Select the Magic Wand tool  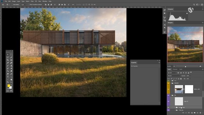pyautogui.click(x=11, y=57)
